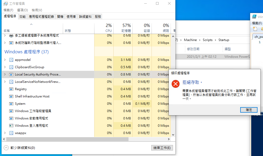The width and height of the screenshot is (263, 156).
Task: Open the 檢視(V) menu
Action: point(37,10)
